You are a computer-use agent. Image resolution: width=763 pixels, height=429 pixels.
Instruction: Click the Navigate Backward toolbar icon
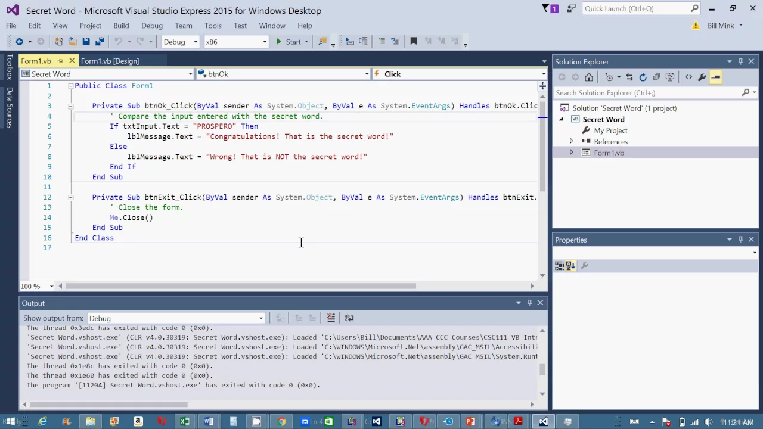pos(19,42)
